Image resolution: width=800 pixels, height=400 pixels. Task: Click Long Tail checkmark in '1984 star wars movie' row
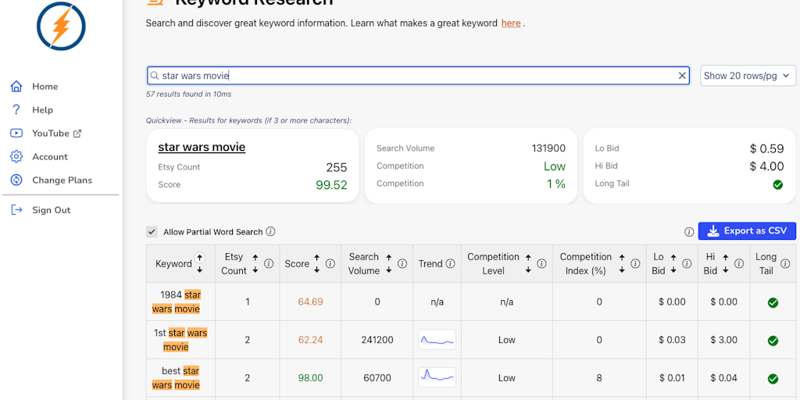pyautogui.click(x=773, y=302)
